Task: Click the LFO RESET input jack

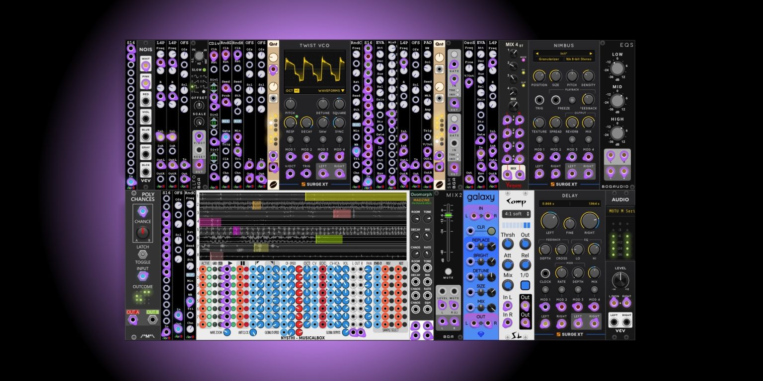Action: [199, 150]
